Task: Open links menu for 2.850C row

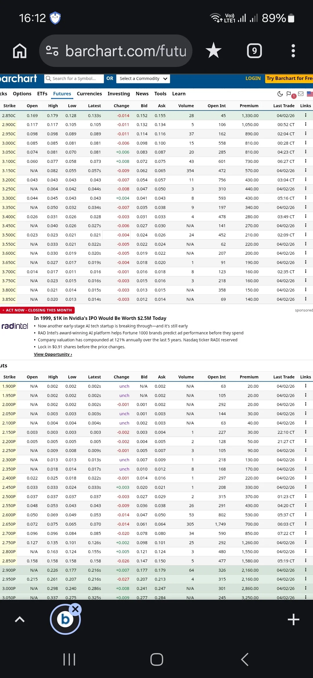Action: pos(305,115)
